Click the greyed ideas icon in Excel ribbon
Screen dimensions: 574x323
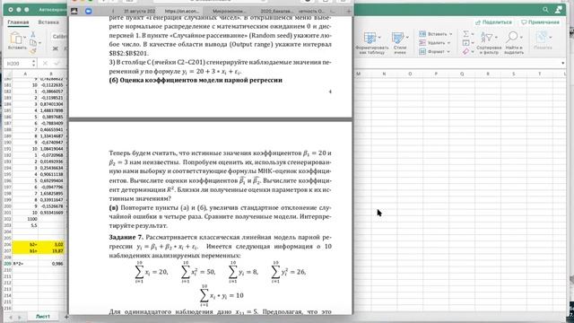(x=542, y=38)
